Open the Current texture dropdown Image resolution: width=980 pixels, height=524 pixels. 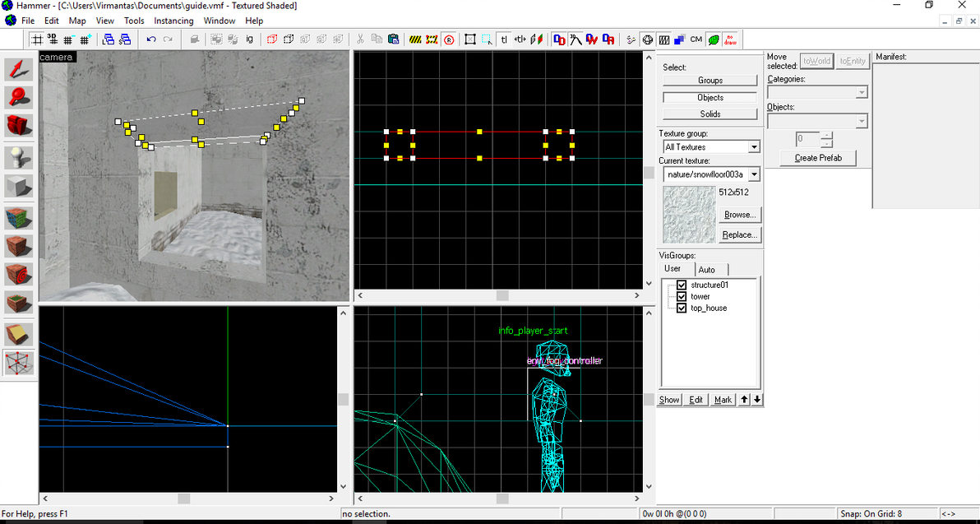(753, 174)
